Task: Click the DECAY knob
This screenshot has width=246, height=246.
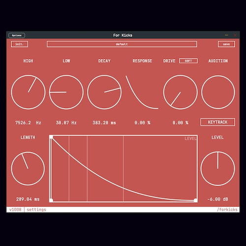Action: pyautogui.click(x=104, y=92)
